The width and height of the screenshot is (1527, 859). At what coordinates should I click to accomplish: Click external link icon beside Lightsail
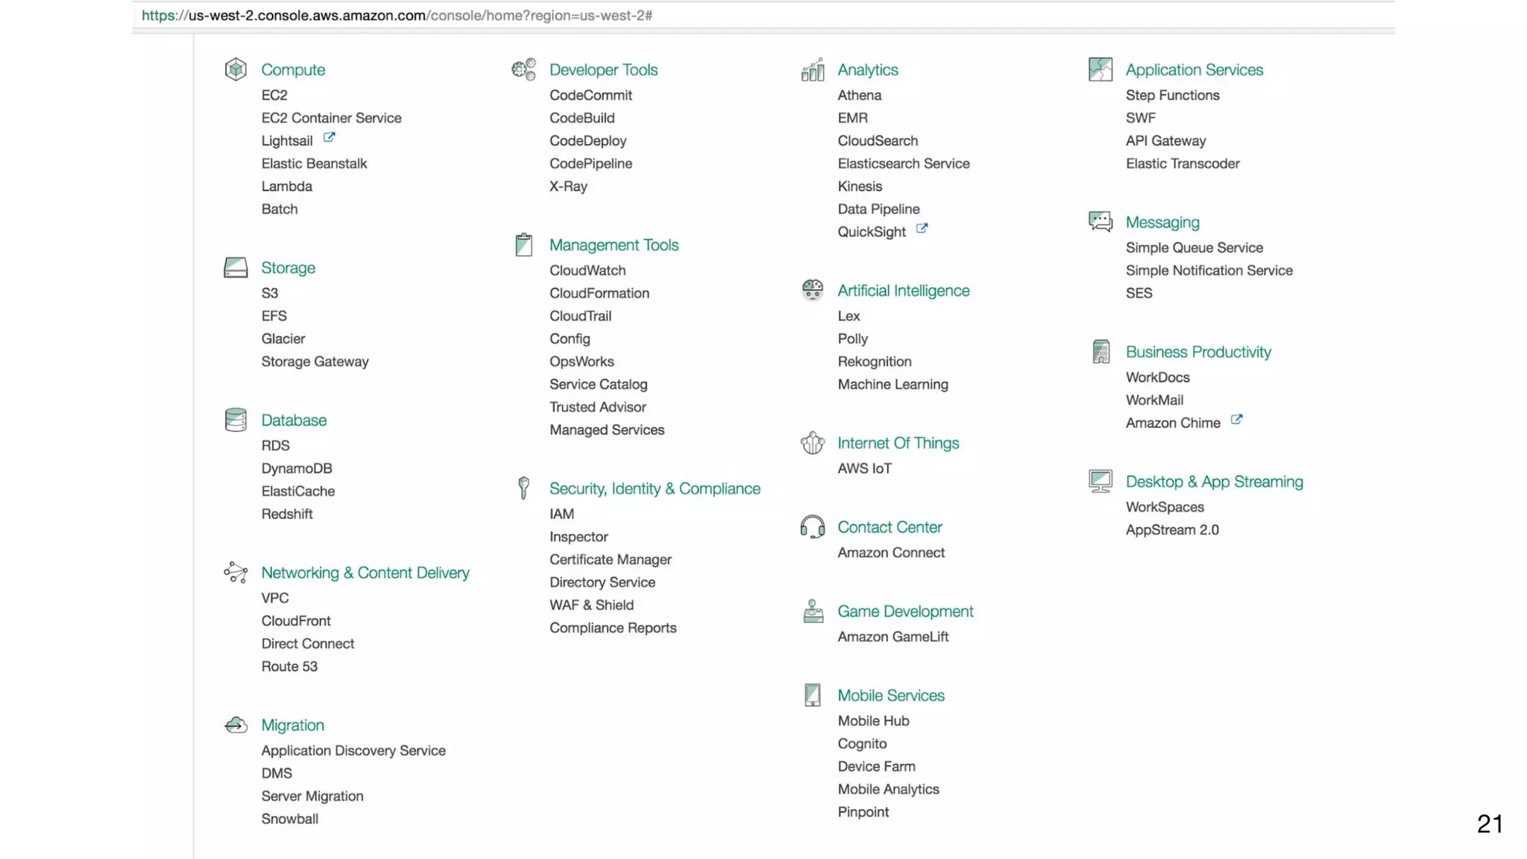click(x=329, y=138)
